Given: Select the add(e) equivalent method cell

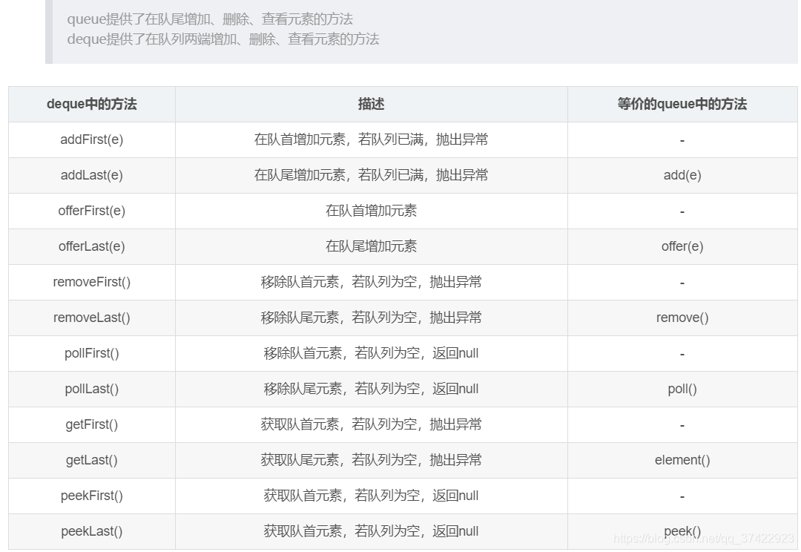Looking at the screenshot, I should [682, 175].
